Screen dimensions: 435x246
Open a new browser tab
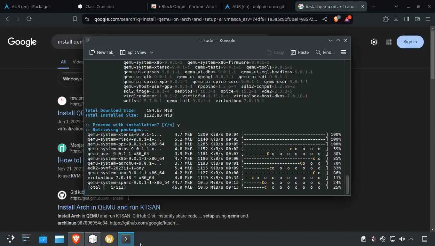pos(374,6)
